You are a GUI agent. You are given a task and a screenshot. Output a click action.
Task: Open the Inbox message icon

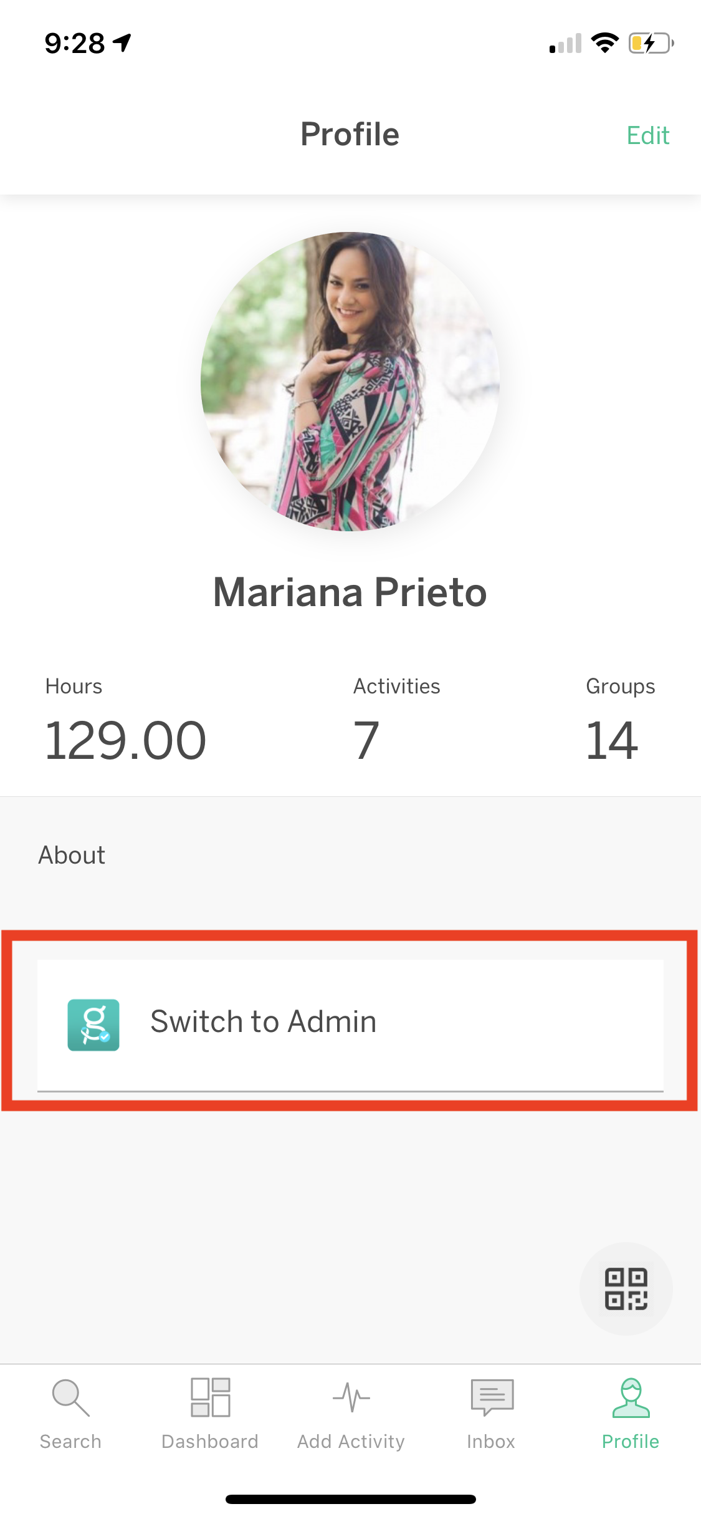click(x=492, y=1397)
